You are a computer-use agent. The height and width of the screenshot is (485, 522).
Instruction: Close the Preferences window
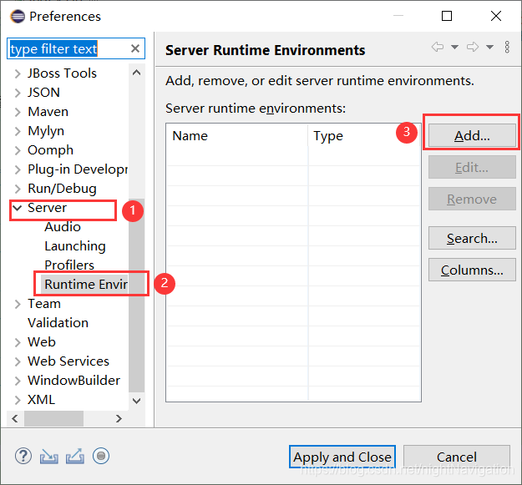(496, 16)
